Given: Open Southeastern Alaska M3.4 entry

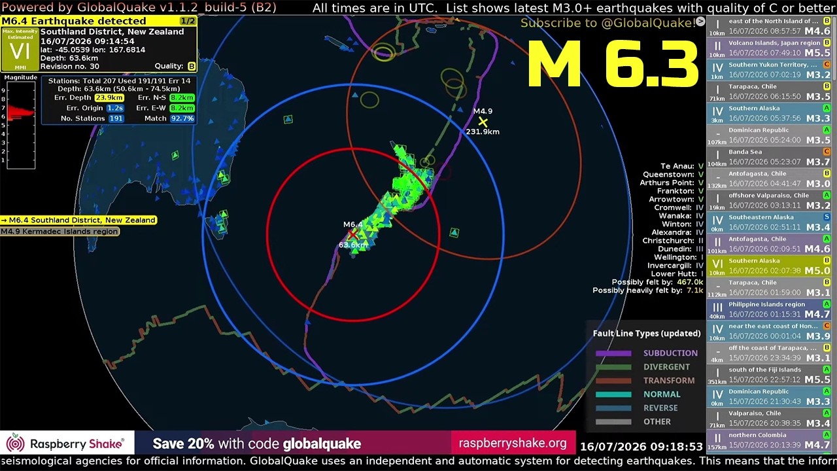Looking at the screenshot, I should click(770, 222).
